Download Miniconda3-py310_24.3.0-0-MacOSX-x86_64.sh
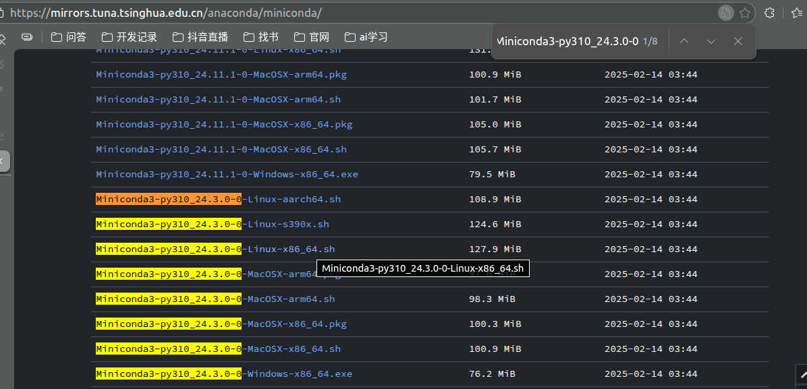The image size is (807, 389). [x=218, y=349]
